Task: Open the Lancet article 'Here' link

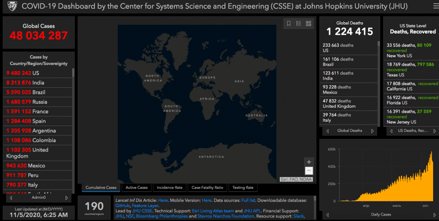Action: click(x=163, y=200)
